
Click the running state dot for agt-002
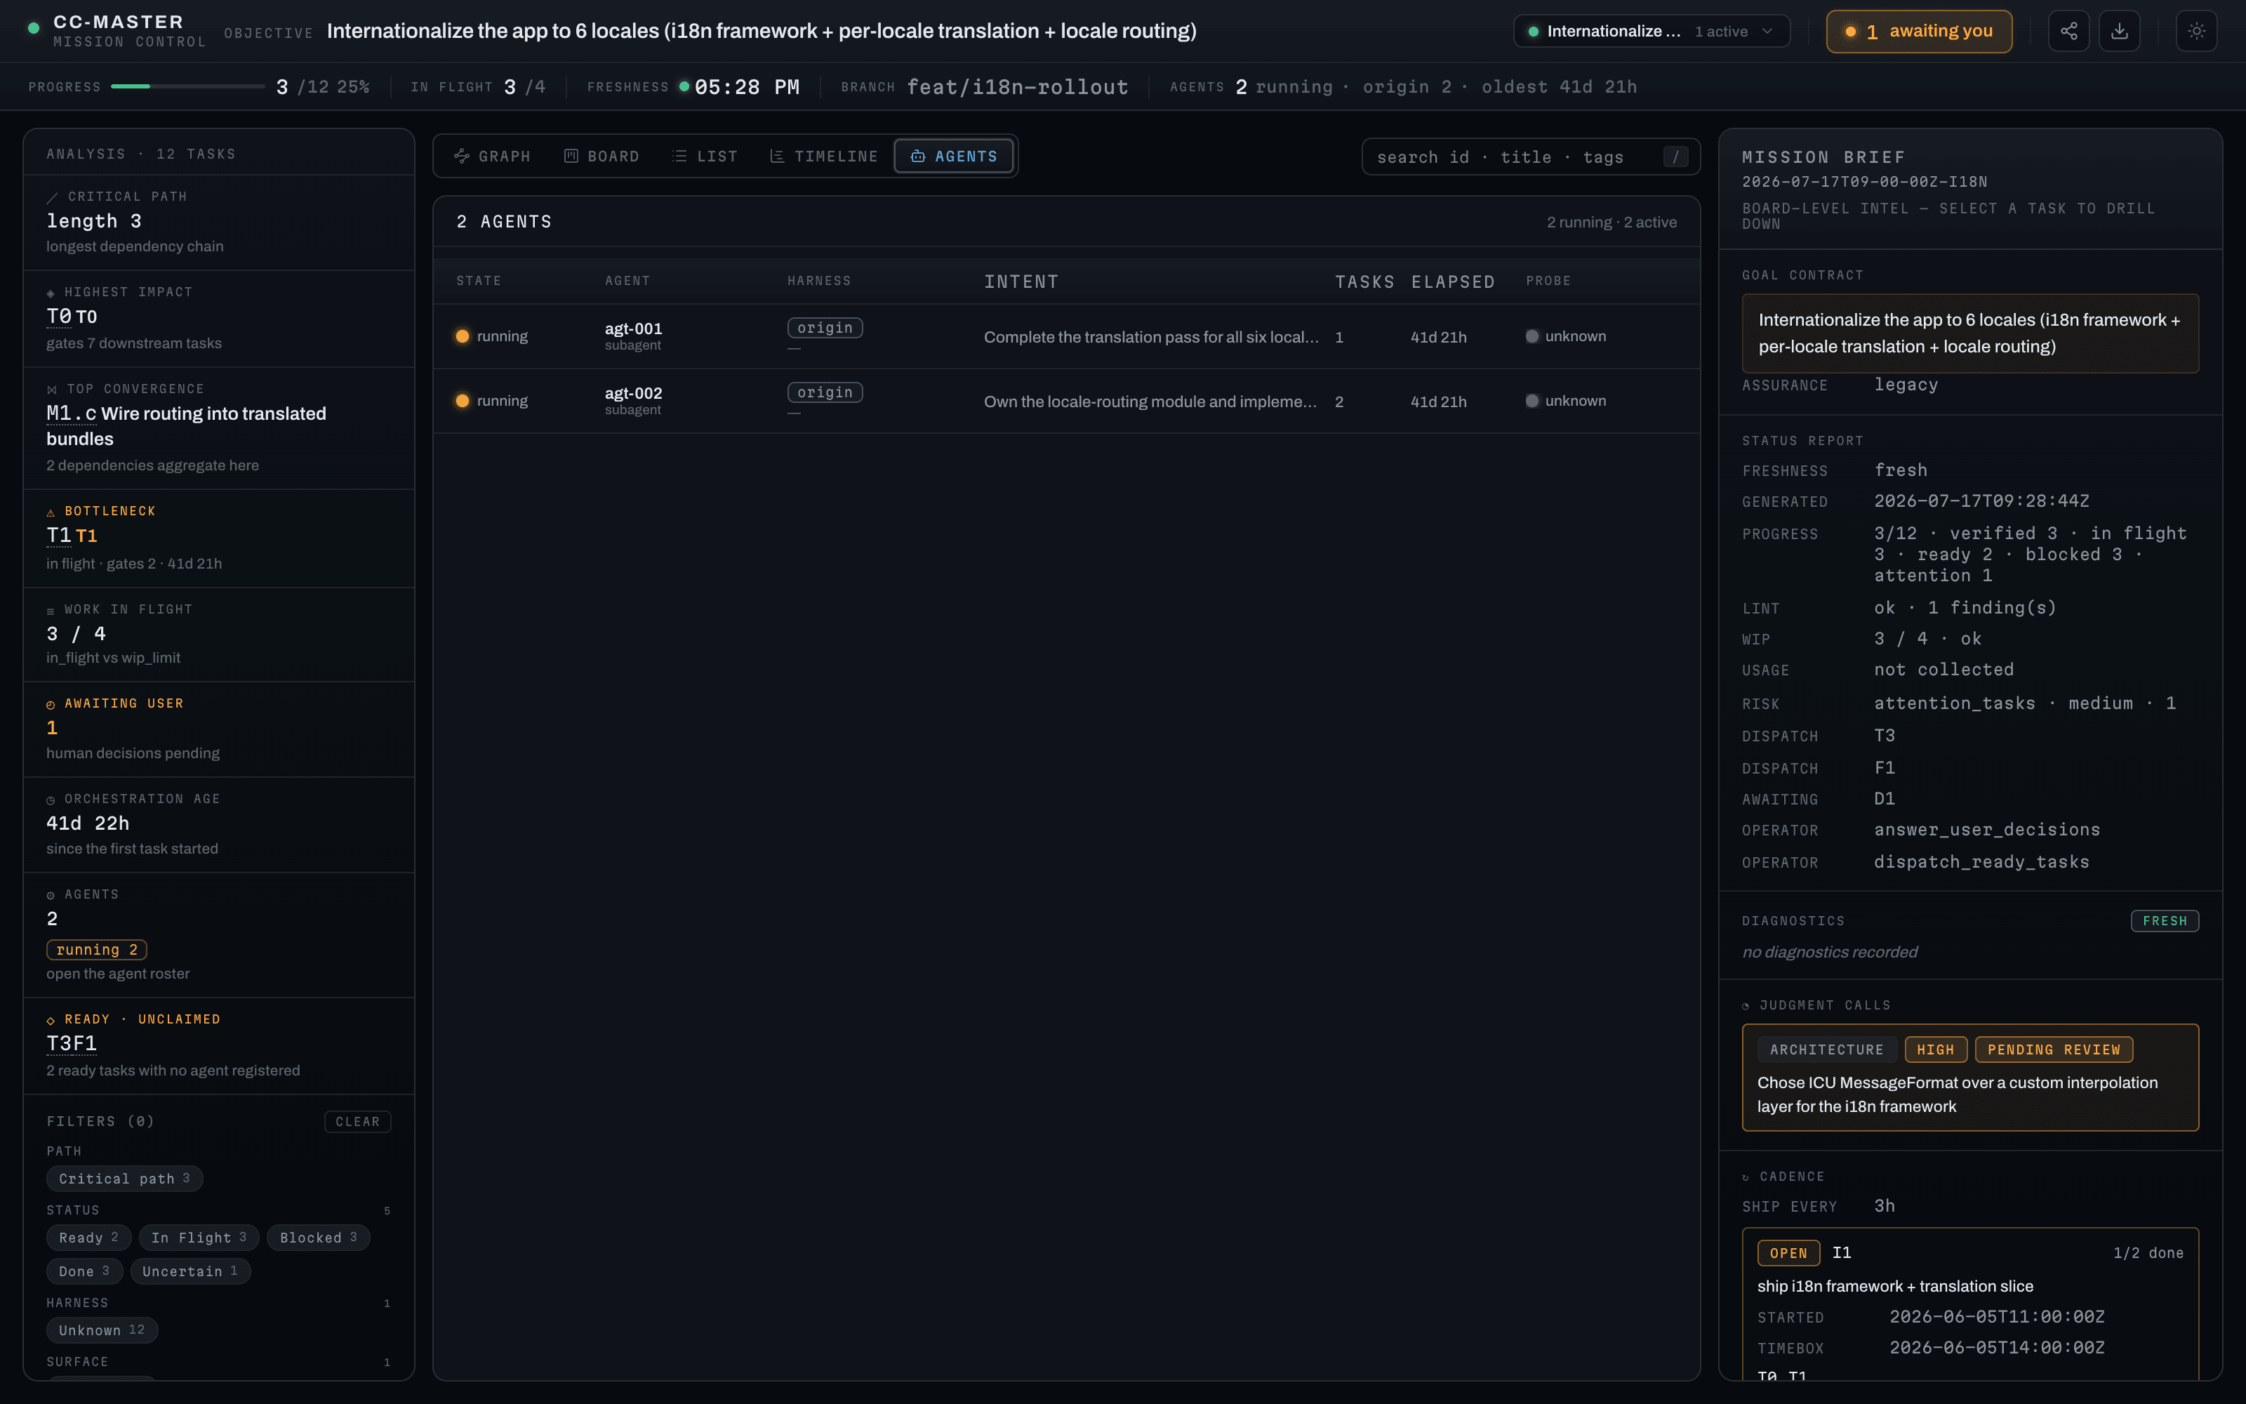coord(463,401)
